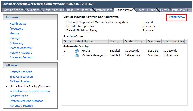Open Licensed Features
This screenshot has height=111, width=193.
point(21,72)
